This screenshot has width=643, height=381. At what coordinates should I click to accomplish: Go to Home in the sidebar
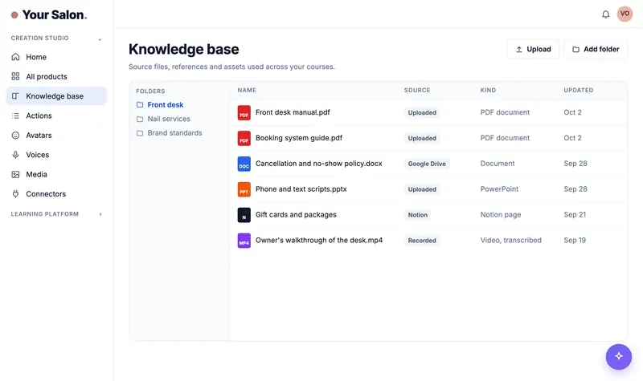(56, 57)
